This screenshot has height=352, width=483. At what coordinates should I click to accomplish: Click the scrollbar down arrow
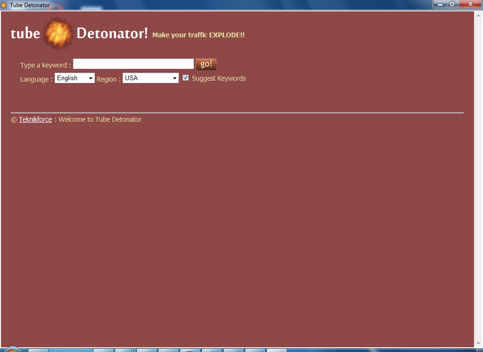click(x=478, y=343)
